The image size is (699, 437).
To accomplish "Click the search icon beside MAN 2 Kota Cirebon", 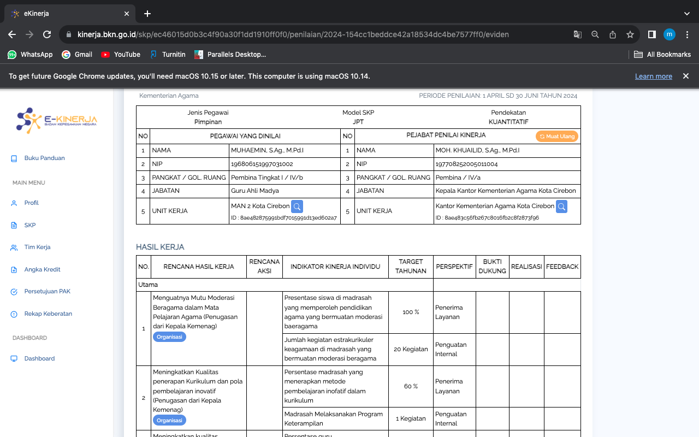I will pyautogui.click(x=297, y=206).
